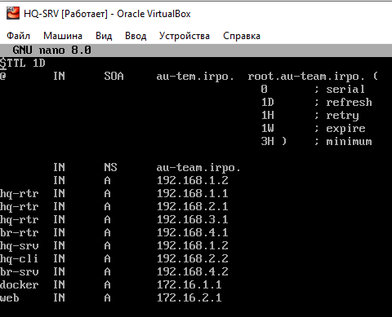Click the retry value 1H
The height and width of the screenshot is (317, 392).
(x=268, y=115)
